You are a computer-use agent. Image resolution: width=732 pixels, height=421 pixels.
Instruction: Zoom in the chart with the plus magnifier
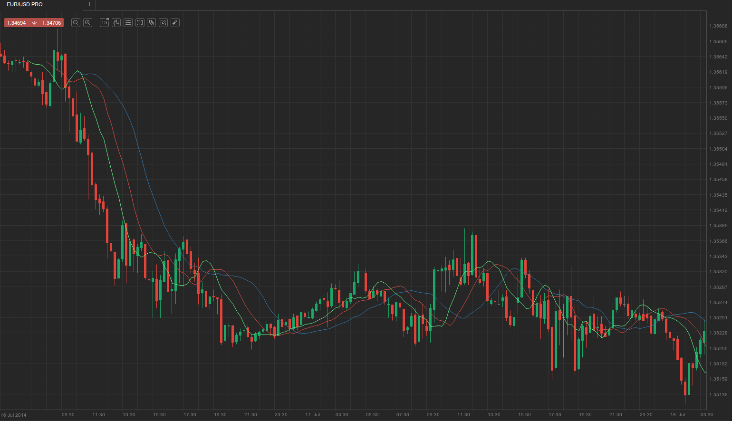click(87, 23)
